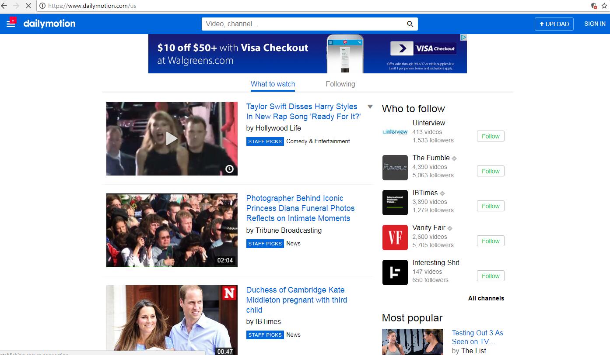Open Testing Out 3 As Seen on TV title
The image size is (610, 355).
477,337
